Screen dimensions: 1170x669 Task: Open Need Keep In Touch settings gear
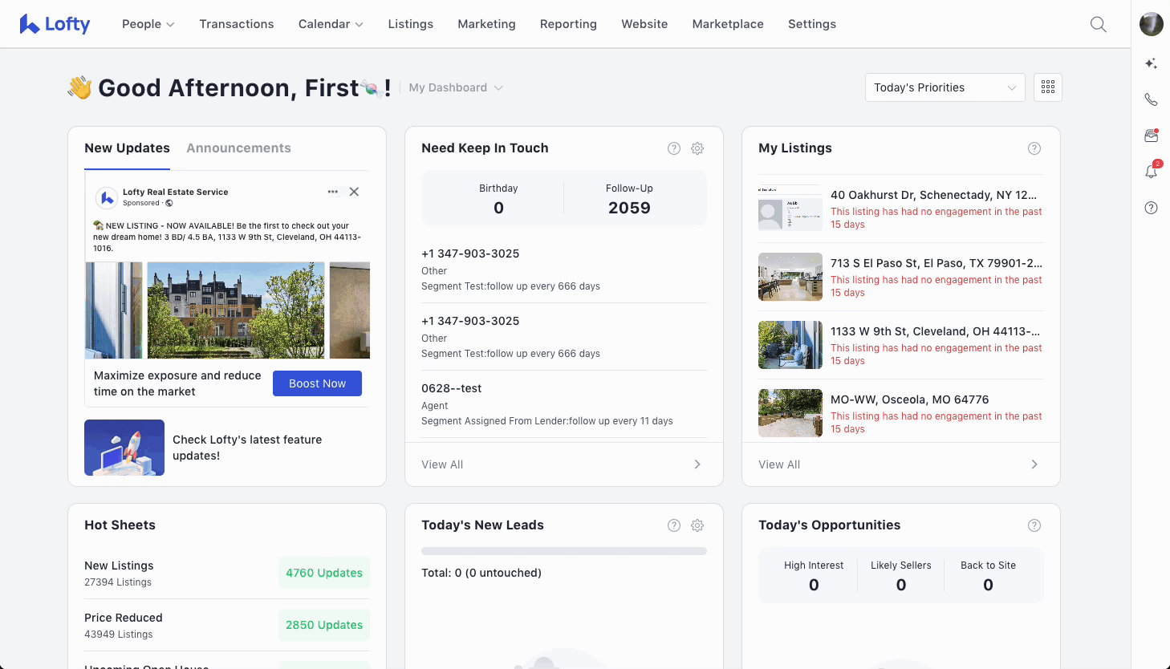[x=697, y=148]
